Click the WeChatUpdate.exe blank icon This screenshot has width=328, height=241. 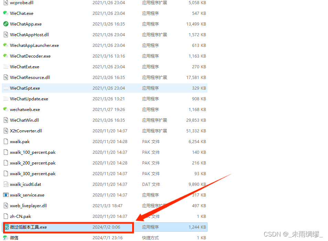[6, 99]
